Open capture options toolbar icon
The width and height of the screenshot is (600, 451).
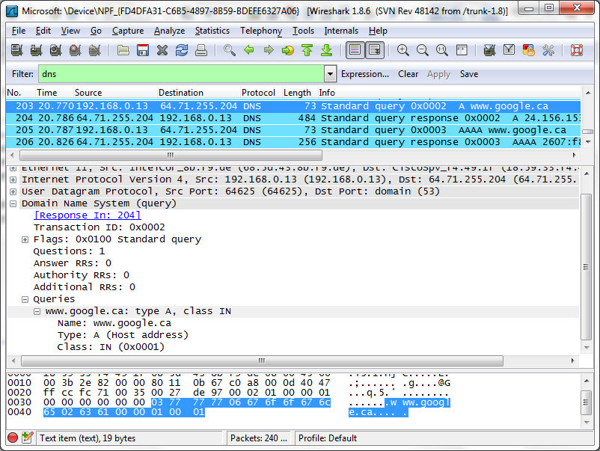(37, 50)
